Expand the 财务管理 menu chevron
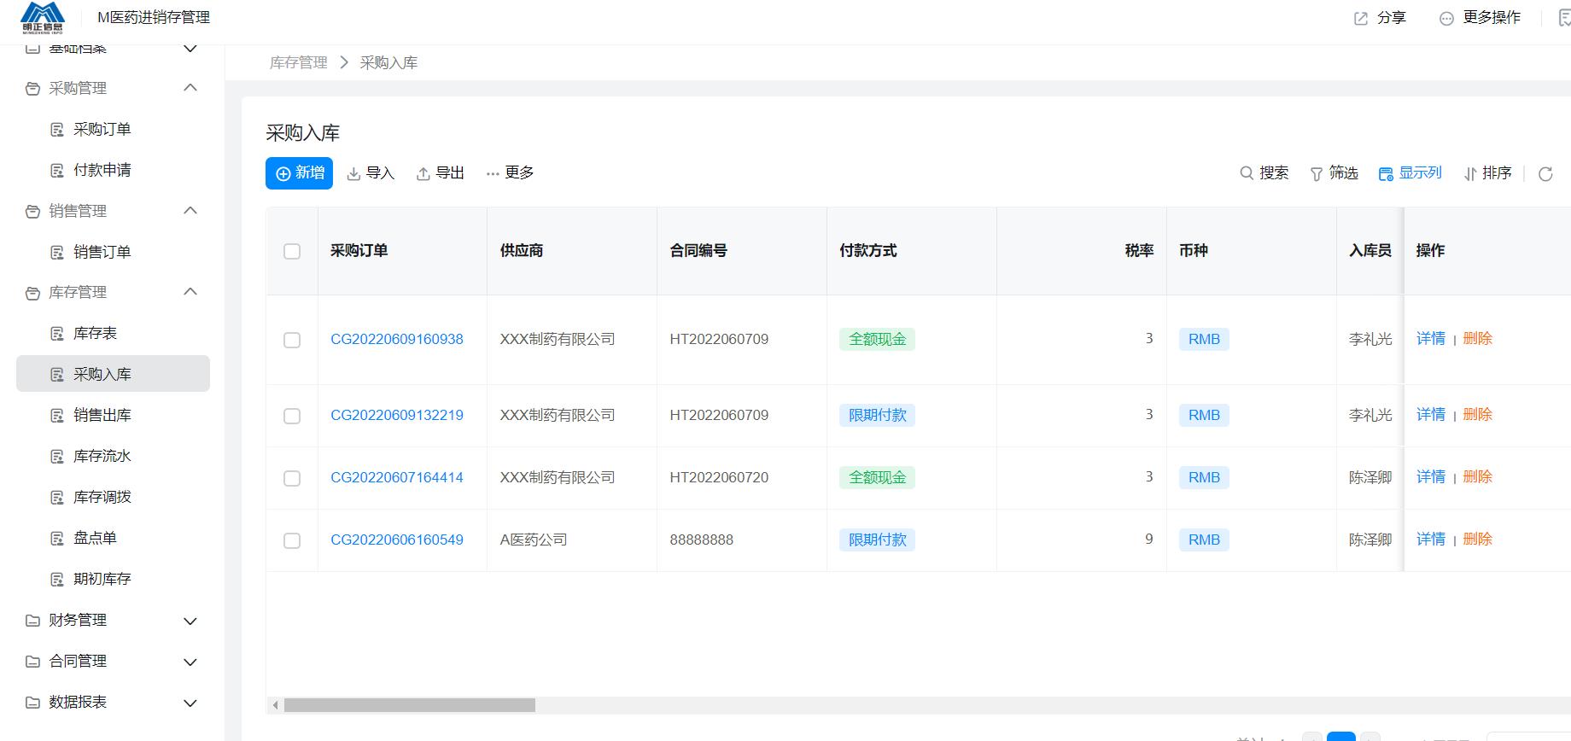 (190, 621)
